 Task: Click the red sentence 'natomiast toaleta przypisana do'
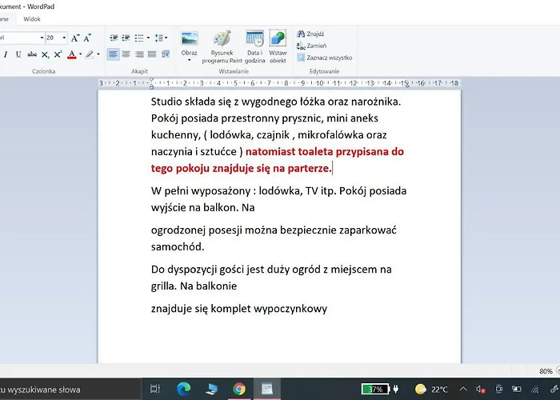pos(325,151)
